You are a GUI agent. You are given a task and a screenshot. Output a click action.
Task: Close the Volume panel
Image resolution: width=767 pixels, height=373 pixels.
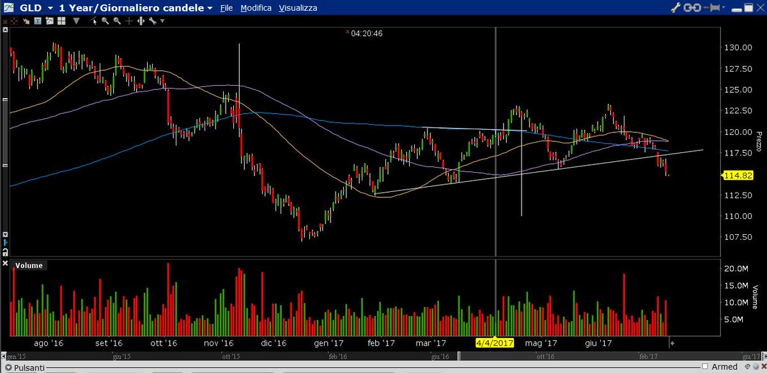coord(6,263)
